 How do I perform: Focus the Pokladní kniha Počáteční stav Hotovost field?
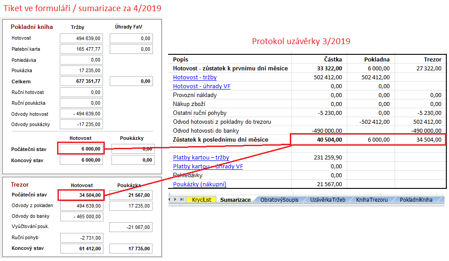pos(81,148)
